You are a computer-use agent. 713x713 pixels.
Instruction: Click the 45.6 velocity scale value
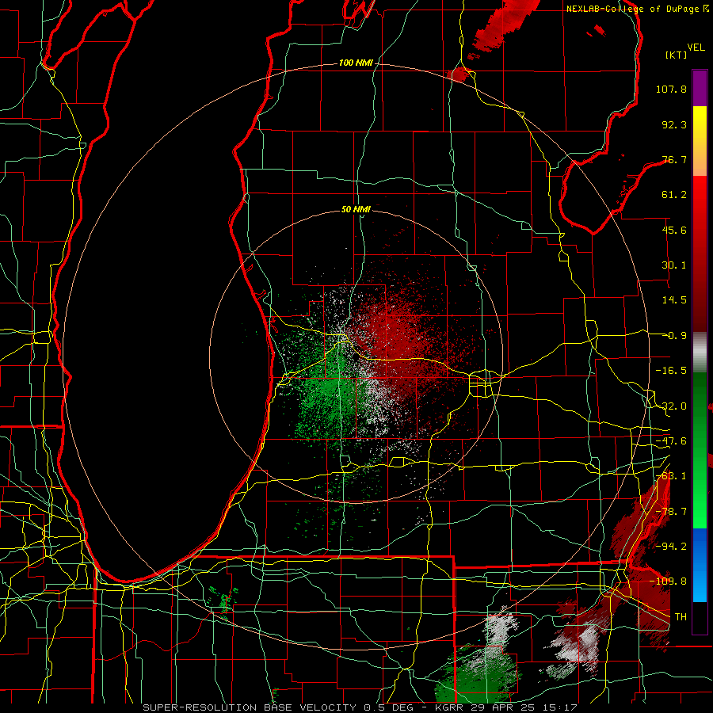click(x=674, y=230)
